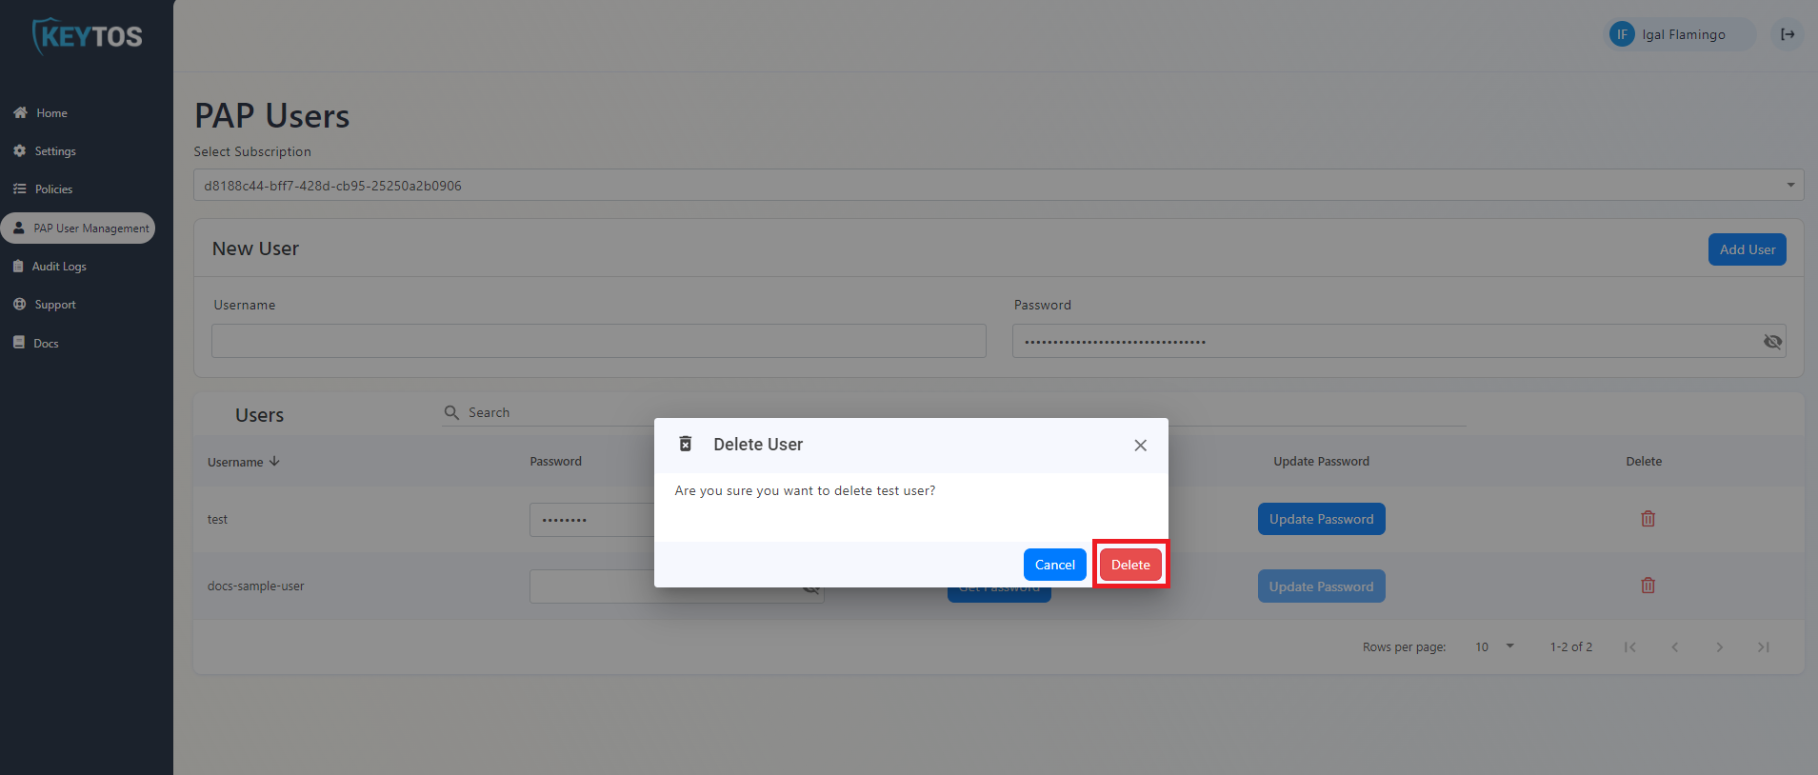Select PAP User Management menu item
1818x775 pixels.
click(78, 229)
